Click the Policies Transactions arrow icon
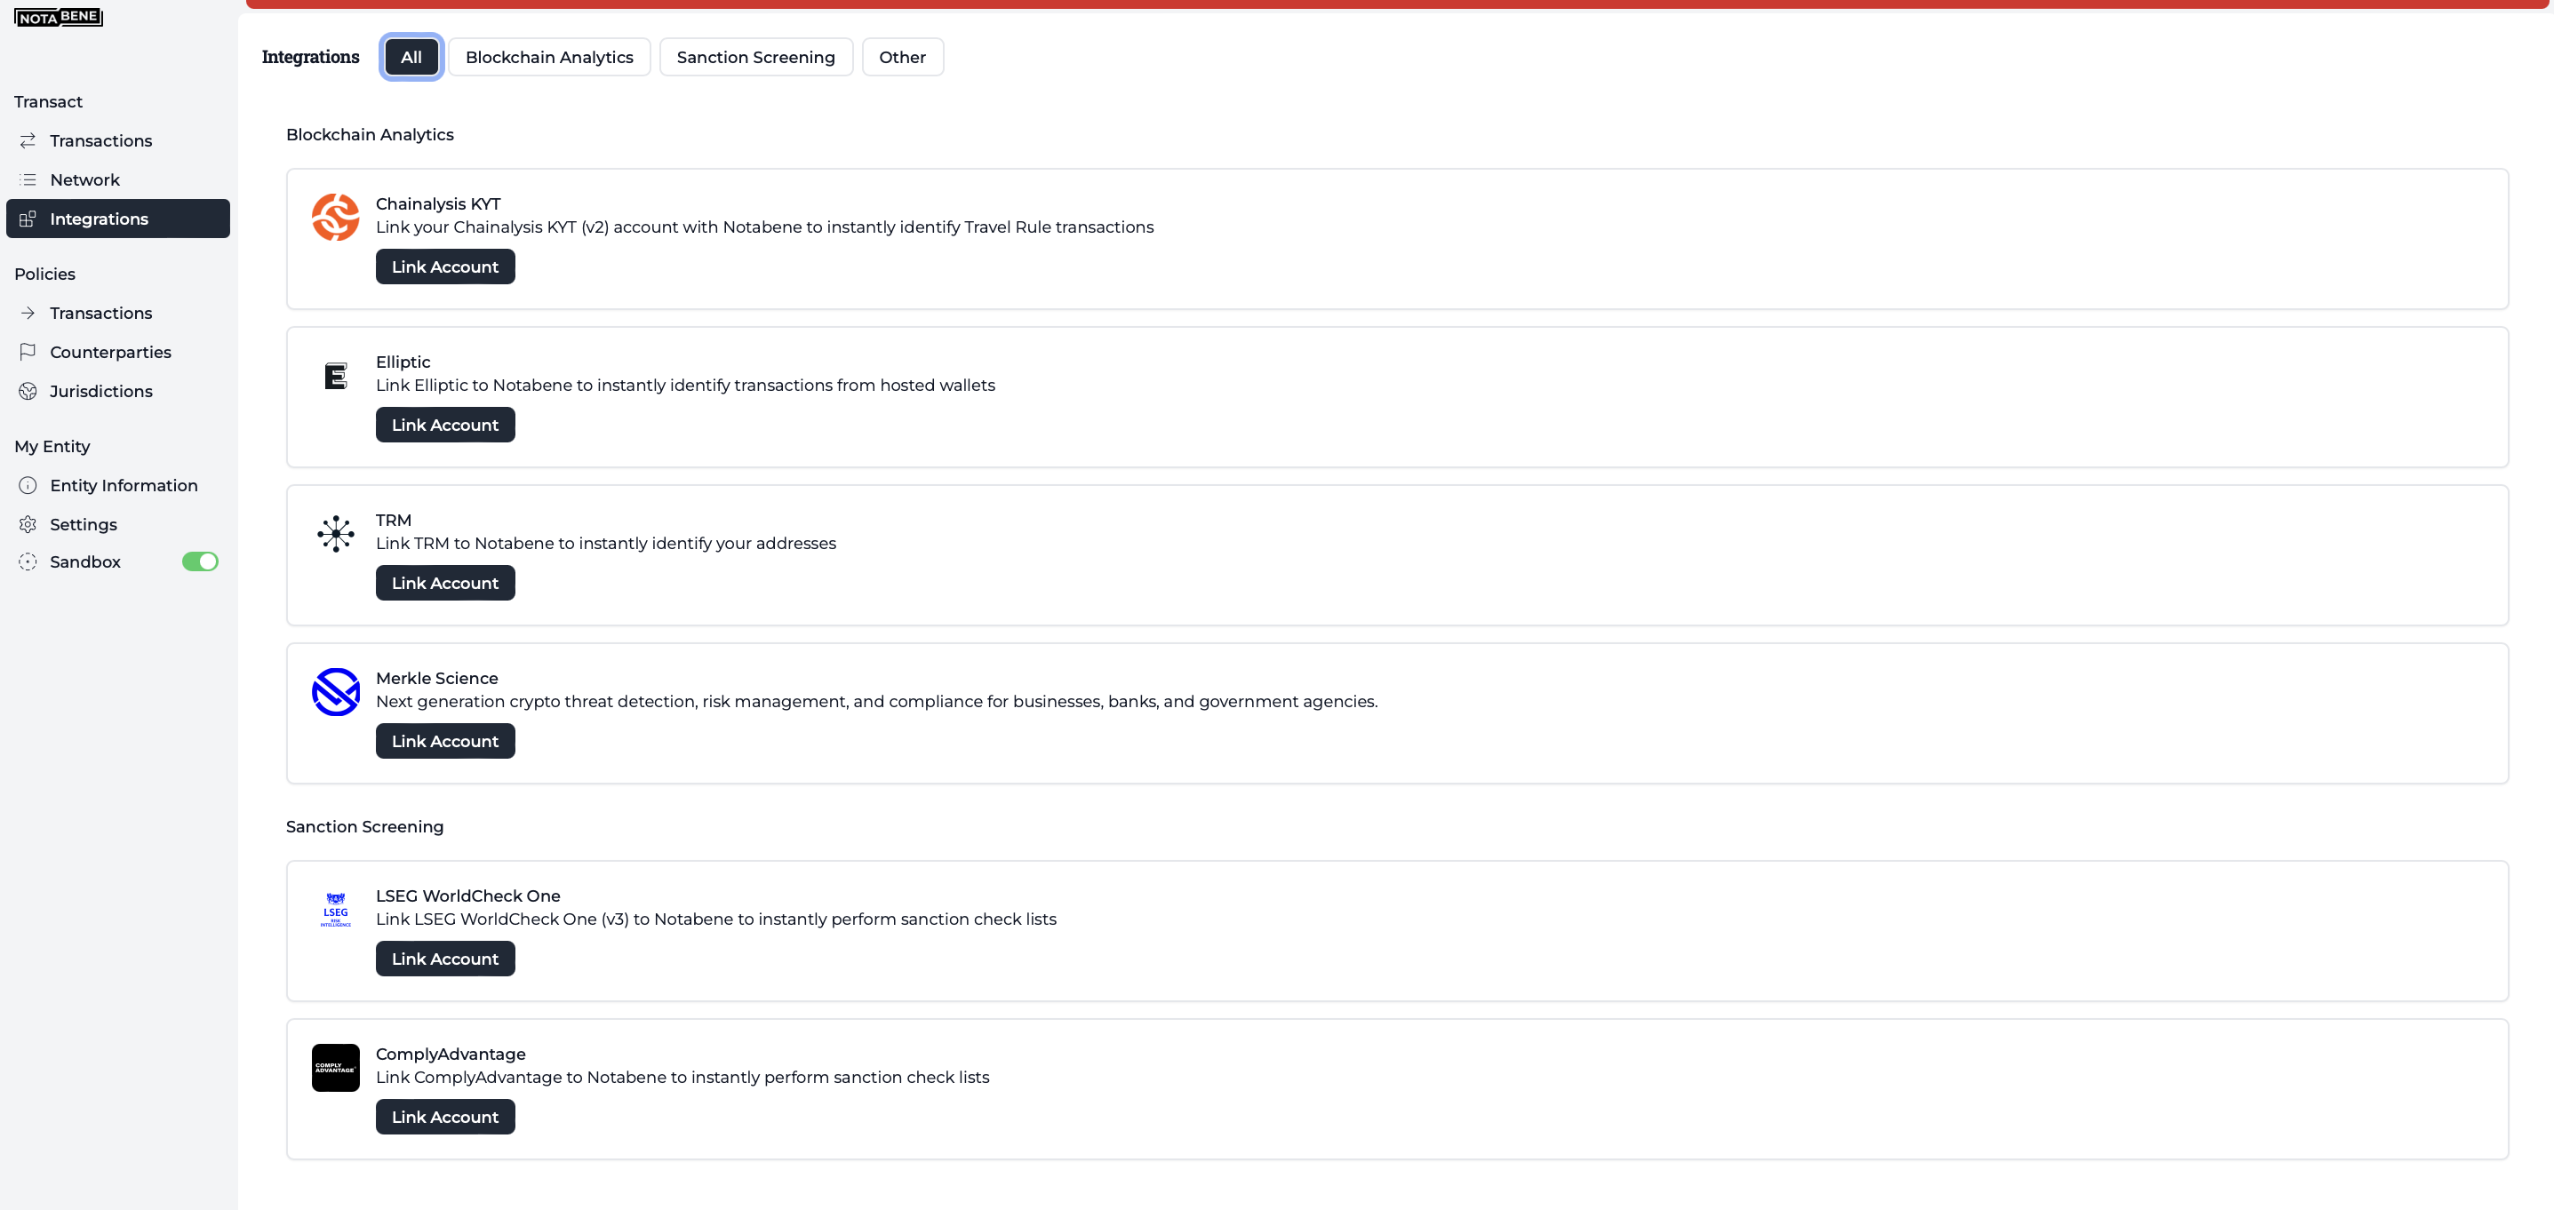2554x1210 pixels. tap(28, 313)
